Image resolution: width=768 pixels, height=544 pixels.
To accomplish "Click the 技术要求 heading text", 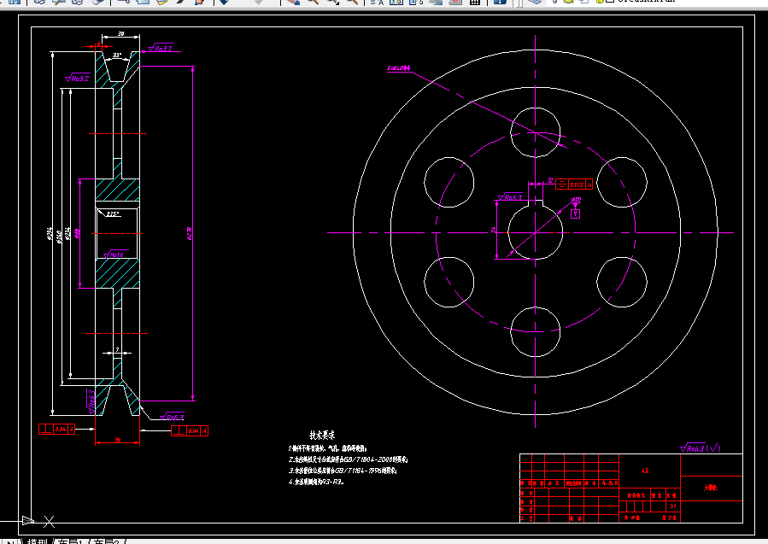I will click(322, 435).
